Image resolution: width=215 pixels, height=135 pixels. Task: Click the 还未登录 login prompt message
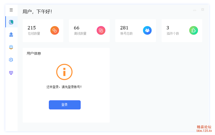(x=64, y=87)
